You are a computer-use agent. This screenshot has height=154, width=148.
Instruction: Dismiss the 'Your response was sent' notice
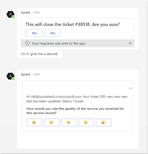point(130,43)
